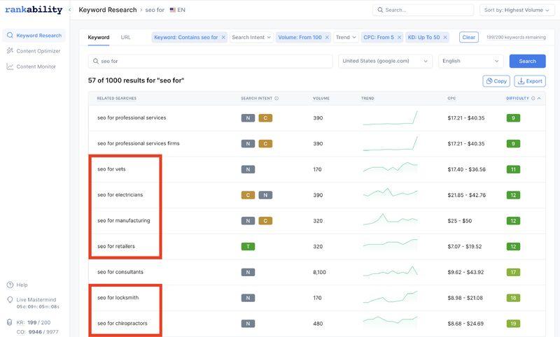Open the Trend filter dropdown
The width and height of the screenshot is (560, 337).
(x=346, y=37)
